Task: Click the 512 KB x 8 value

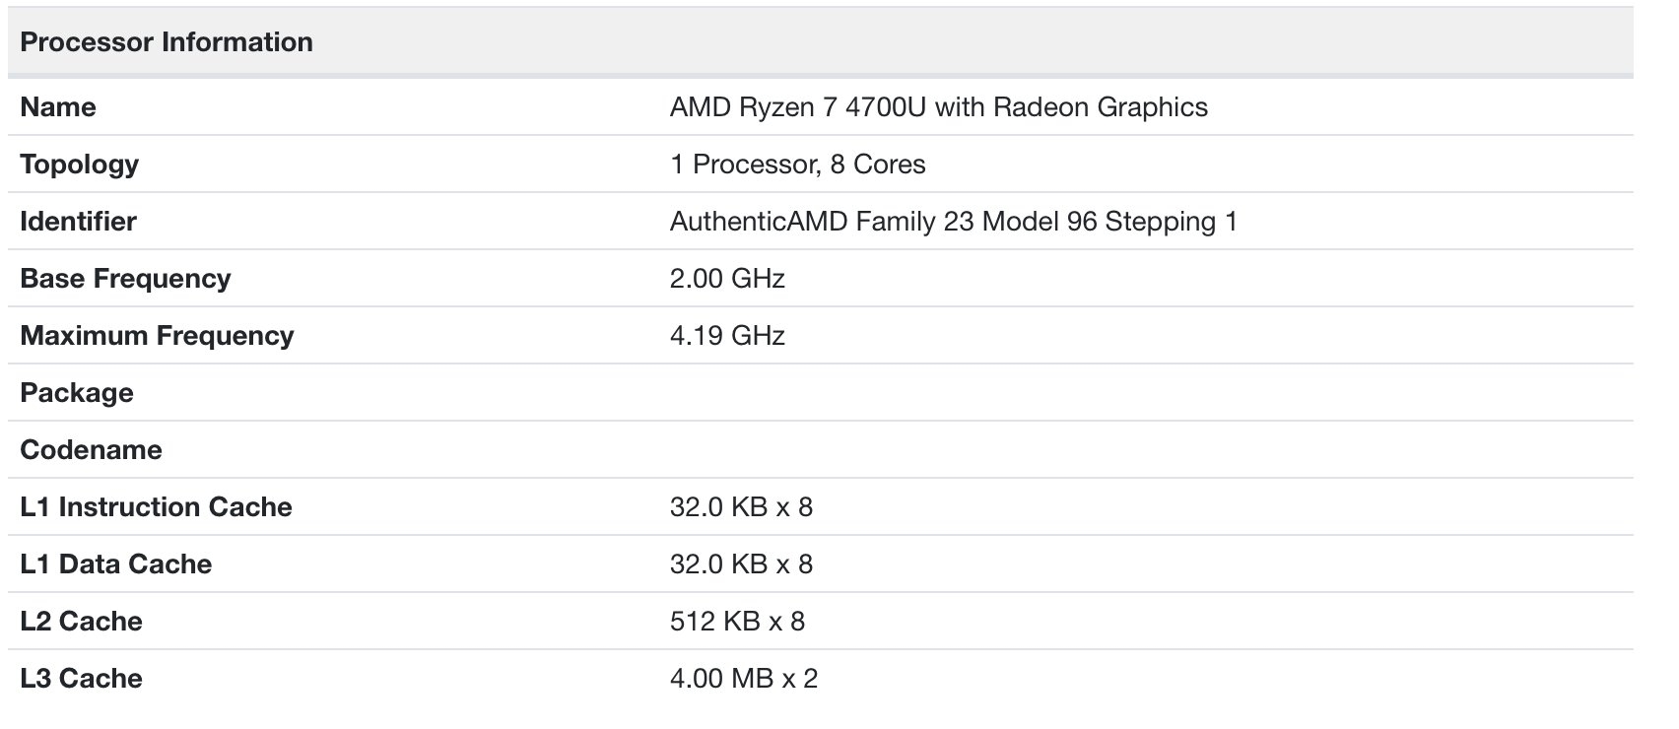Action: [x=737, y=622]
